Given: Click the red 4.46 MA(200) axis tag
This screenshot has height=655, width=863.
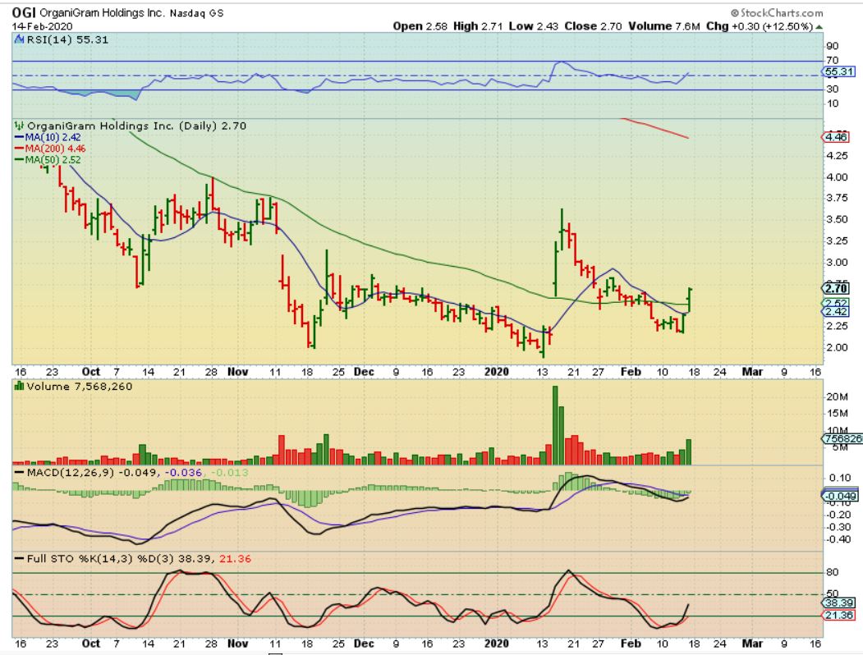Looking at the screenshot, I should (x=837, y=138).
